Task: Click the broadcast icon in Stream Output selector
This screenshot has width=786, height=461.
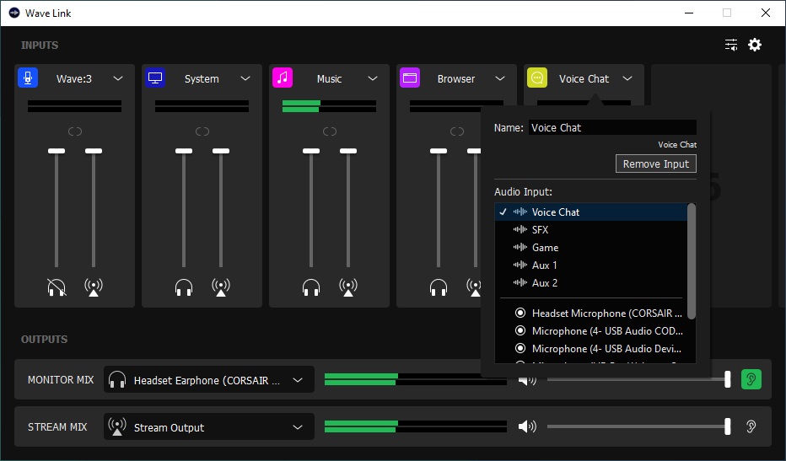Action: [117, 427]
